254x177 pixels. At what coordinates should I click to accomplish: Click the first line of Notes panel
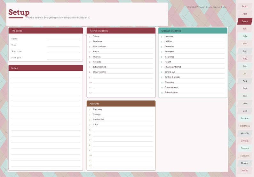tap(46, 75)
